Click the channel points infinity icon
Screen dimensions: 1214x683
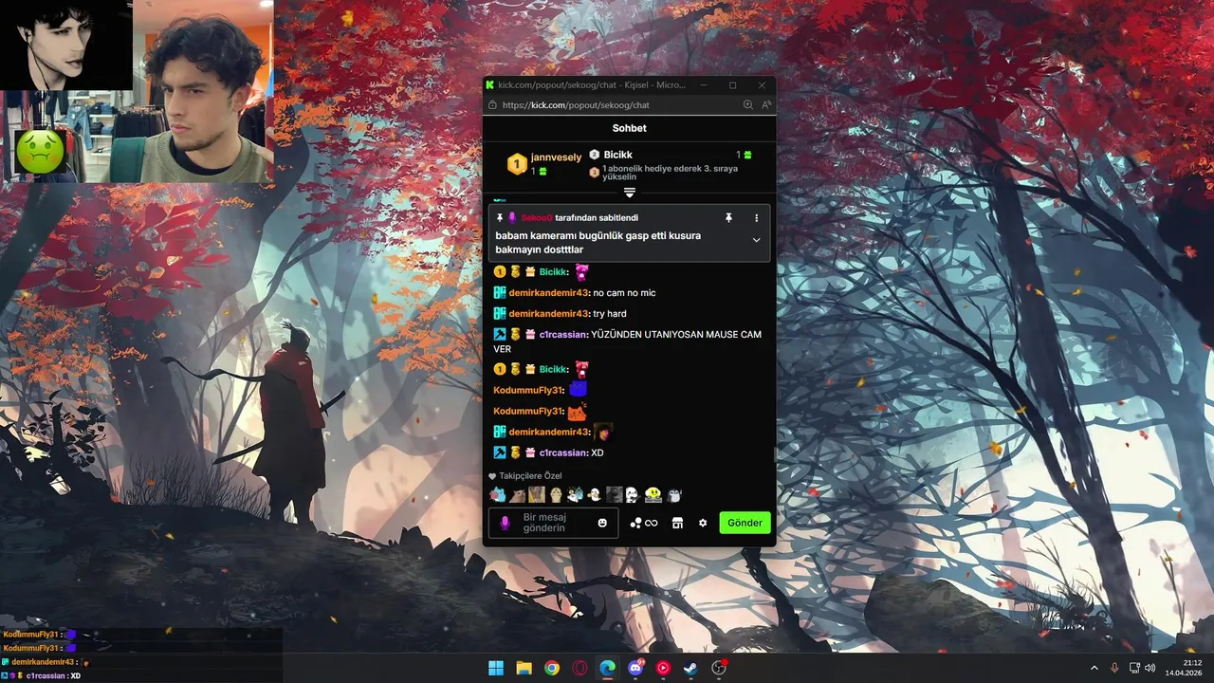pos(651,523)
